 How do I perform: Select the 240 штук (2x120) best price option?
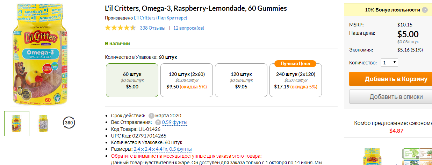tap(296, 80)
